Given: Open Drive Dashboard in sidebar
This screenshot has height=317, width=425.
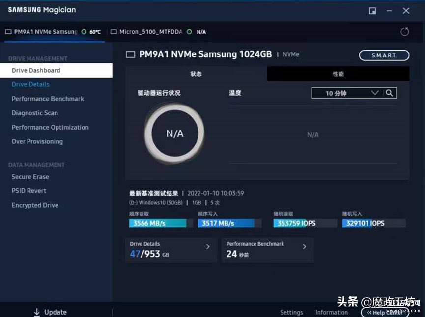Looking at the screenshot, I should tap(56, 70).
